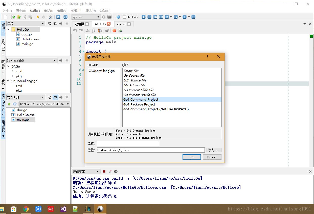Viewport: 314px width, 214px height.
Task: Collapse the HelloGo folder in 目录 tree
Action: tap(8, 29)
